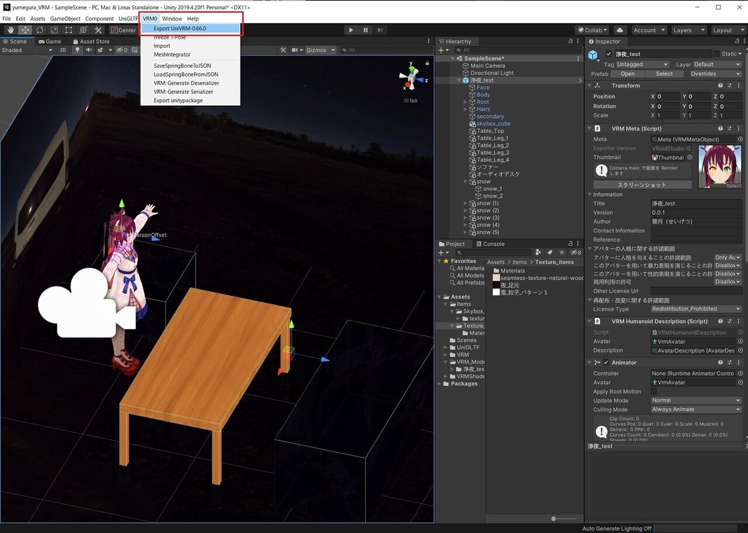Toggle scene grid visibility
Image resolution: width=748 pixels, height=533 pixels.
pos(134,50)
